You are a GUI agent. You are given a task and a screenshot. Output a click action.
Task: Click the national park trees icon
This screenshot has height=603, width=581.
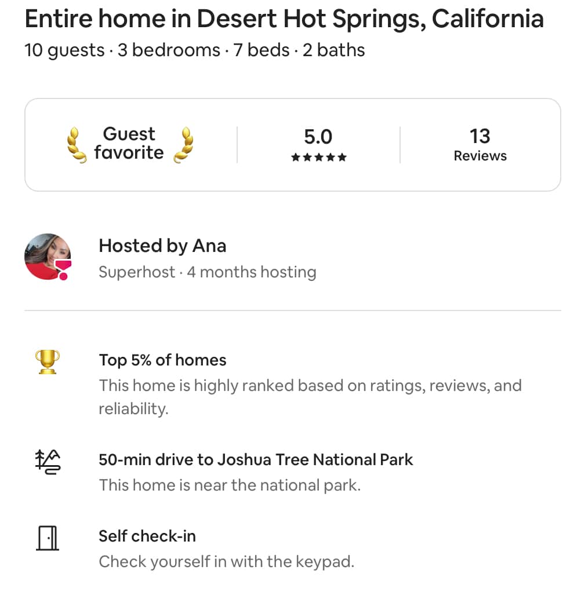point(48,462)
